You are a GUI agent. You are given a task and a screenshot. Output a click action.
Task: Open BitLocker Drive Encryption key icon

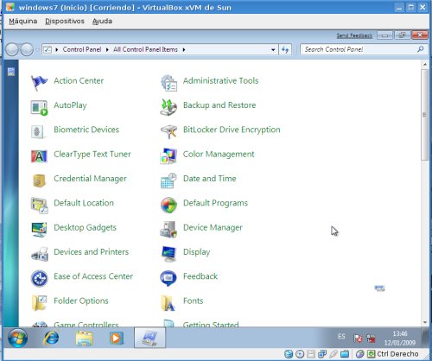(168, 131)
